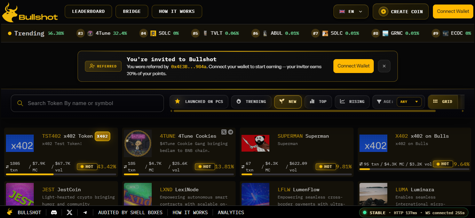
Task: Toggle the Launched on PCS filter
Action: [x=199, y=102]
